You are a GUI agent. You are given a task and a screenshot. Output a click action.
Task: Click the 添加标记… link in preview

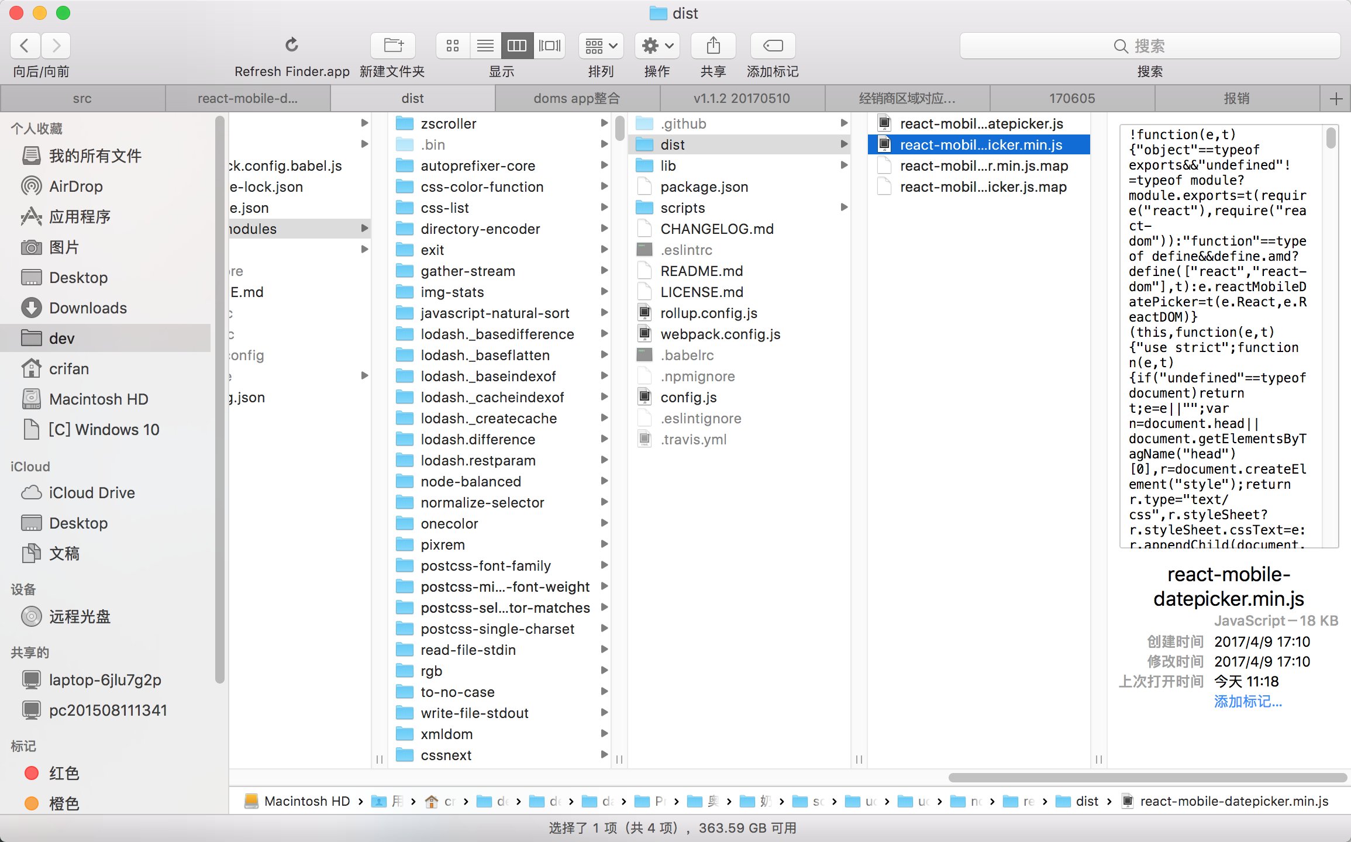(1247, 701)
